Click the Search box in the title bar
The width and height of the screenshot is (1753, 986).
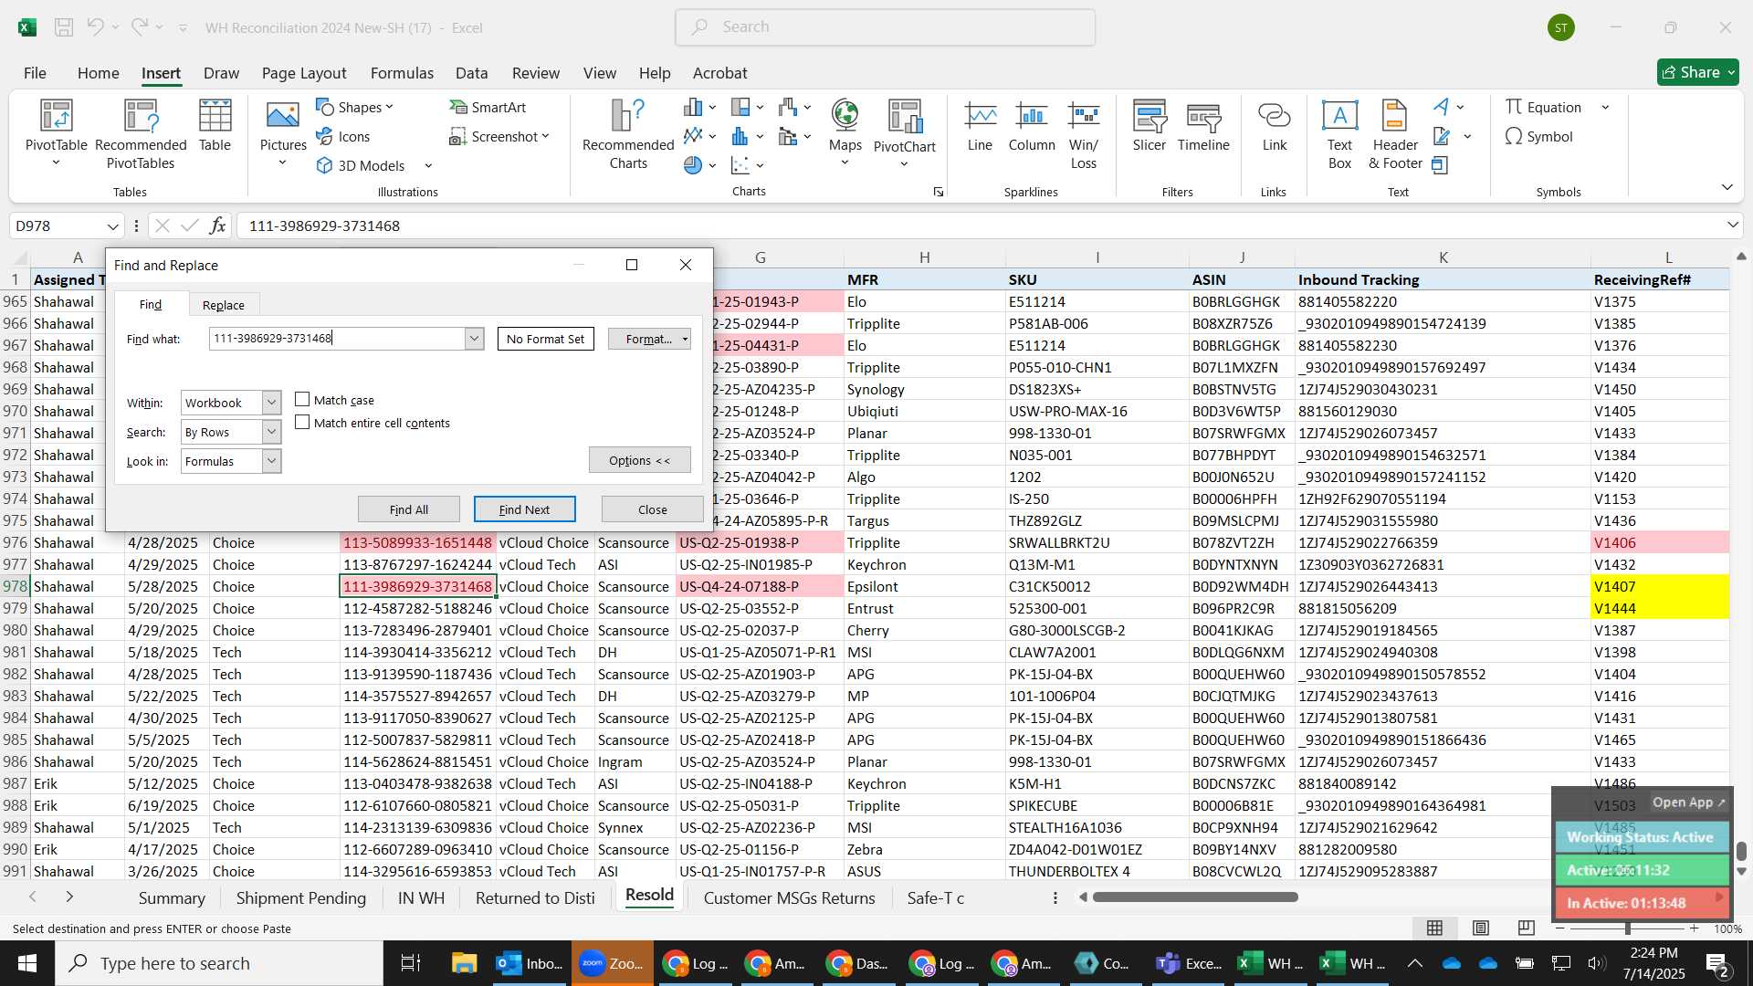click(885, 27)
